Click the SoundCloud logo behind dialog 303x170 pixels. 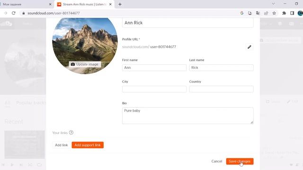[x=6, y=24]
